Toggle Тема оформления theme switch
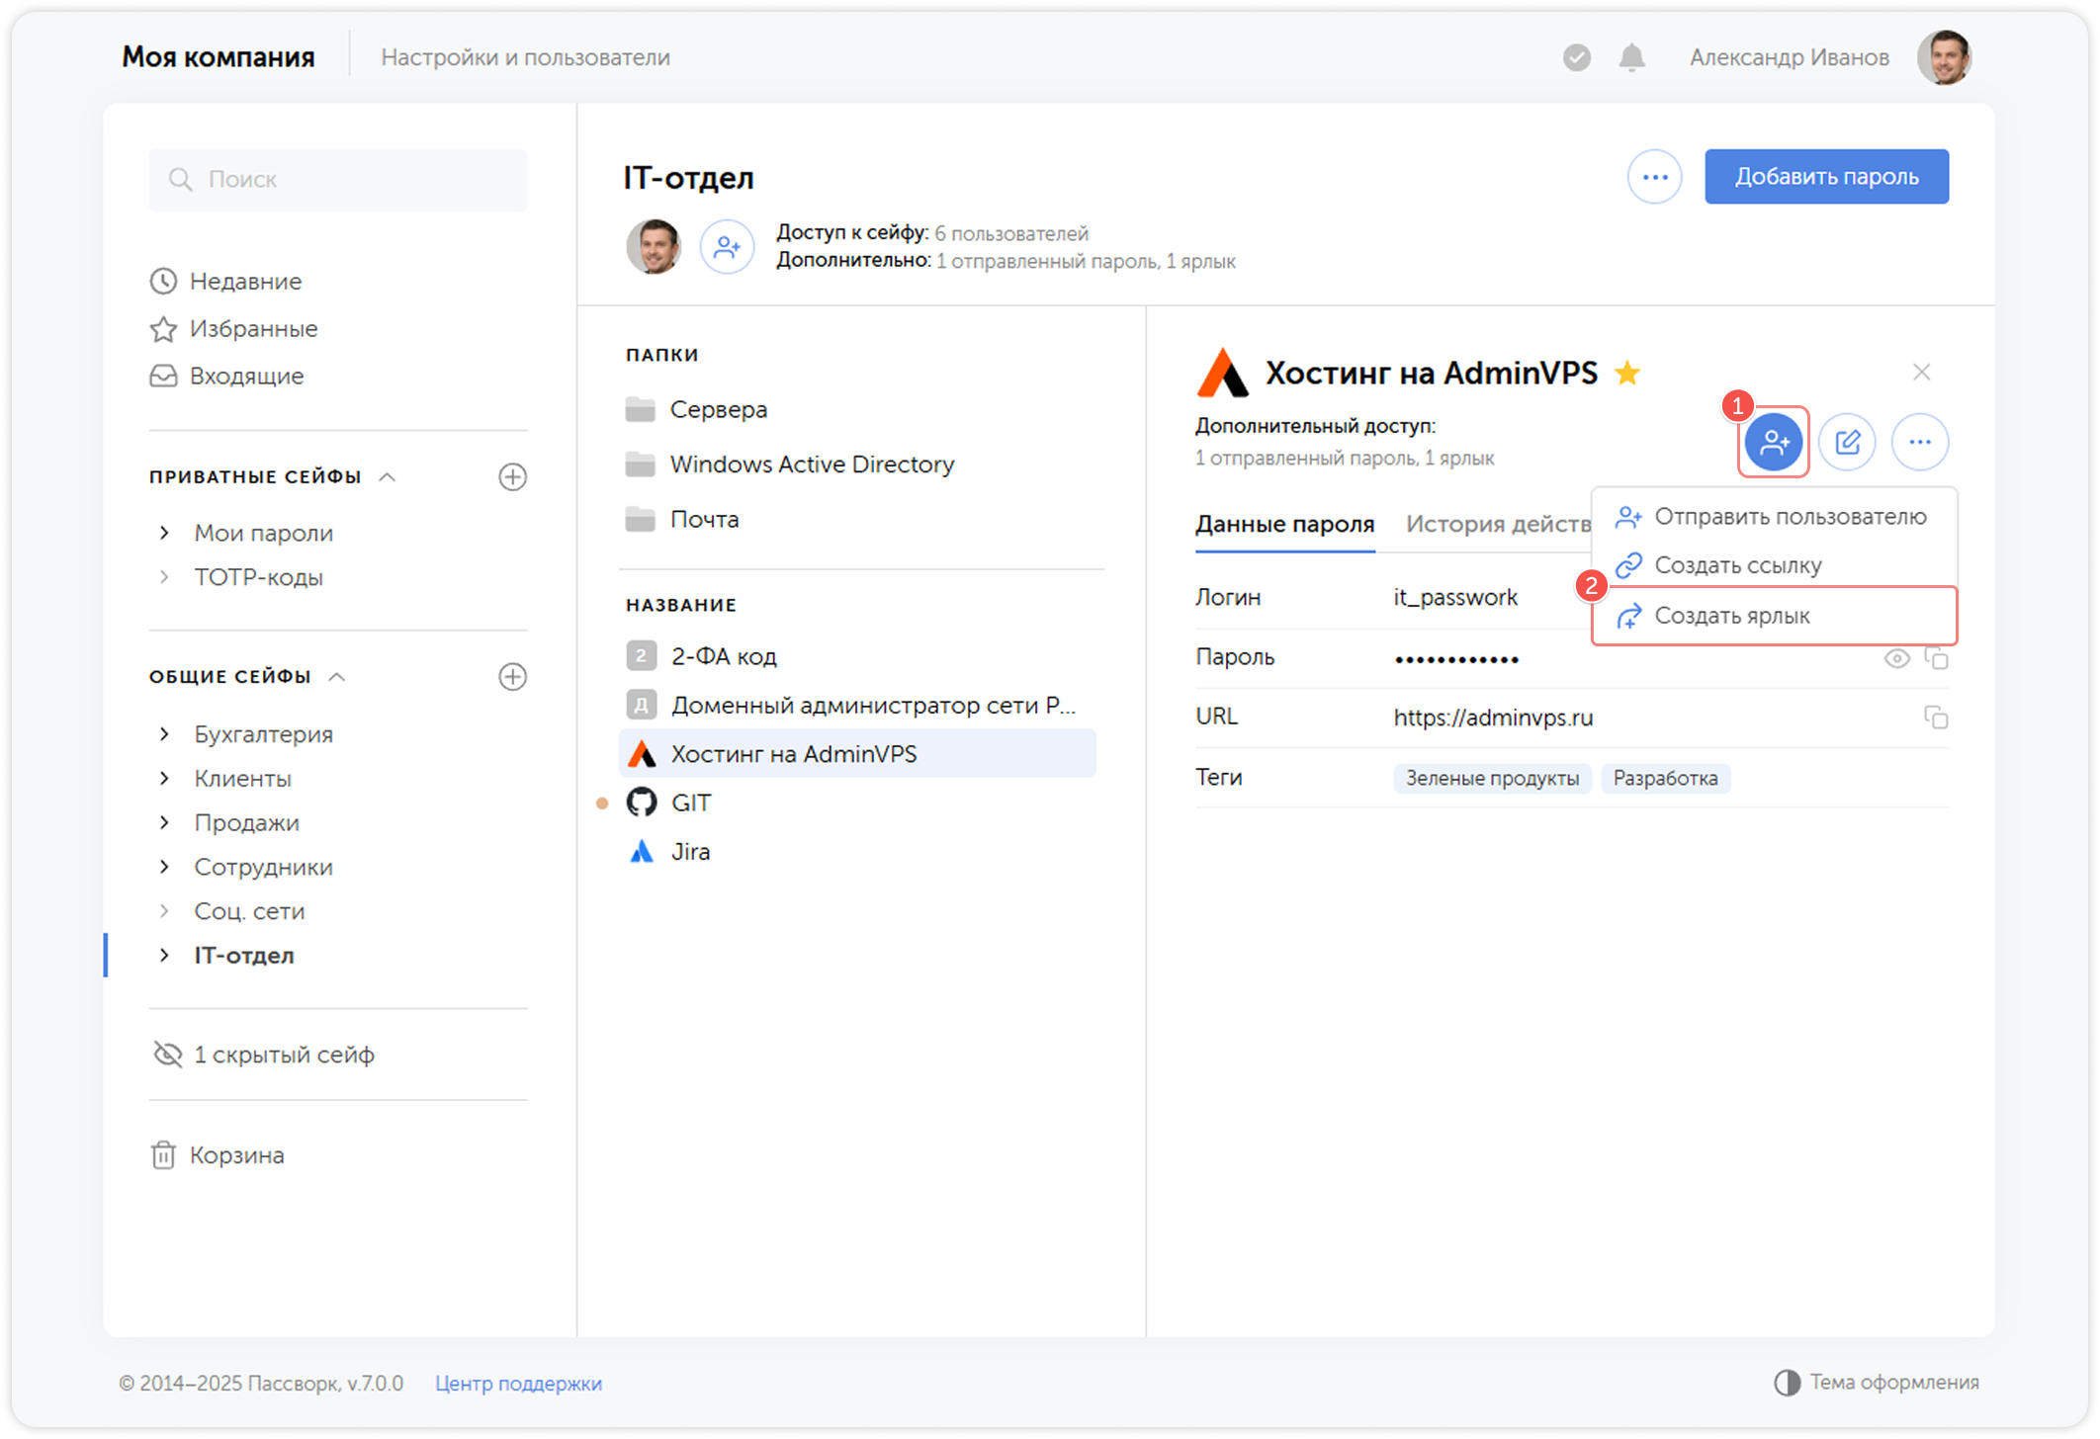This screenshot has height=1439, width=2100. coord(1877,1383)
